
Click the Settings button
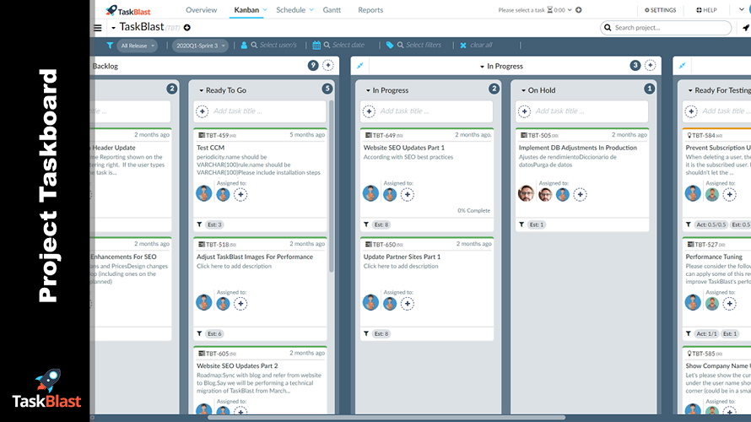pos(661,10)
